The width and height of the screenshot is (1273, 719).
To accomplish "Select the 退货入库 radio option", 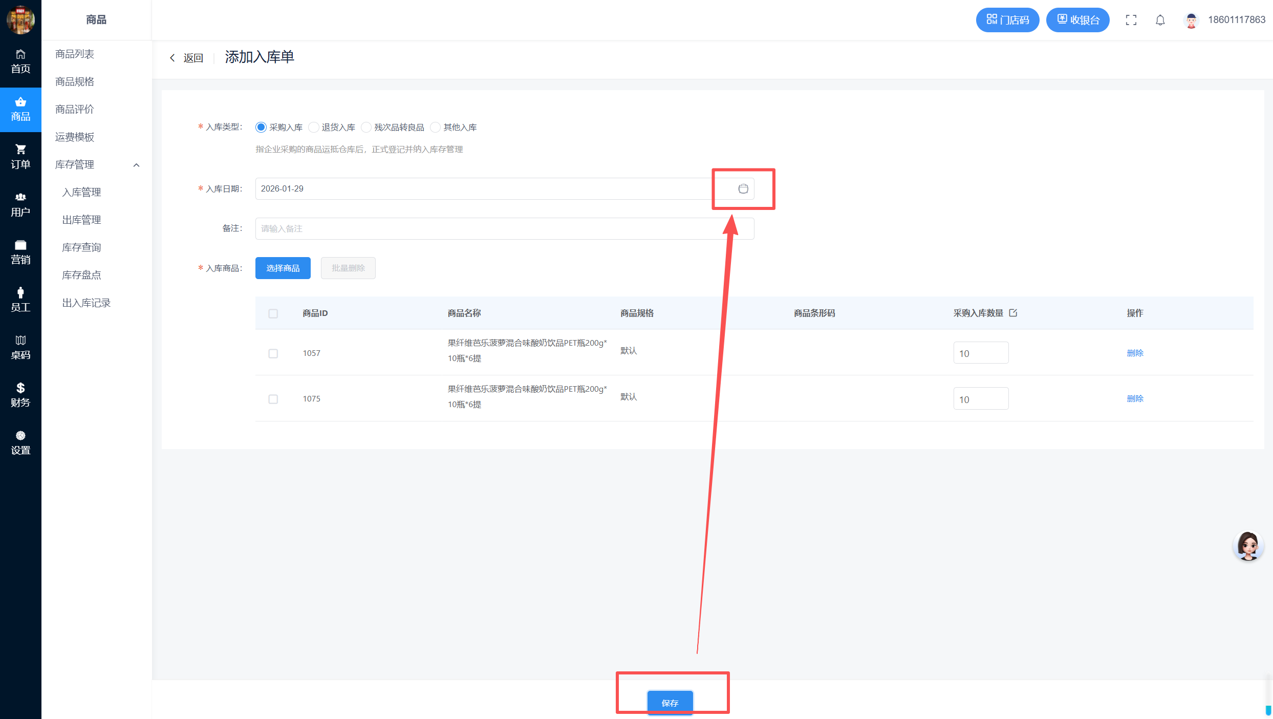I will 314,127.
